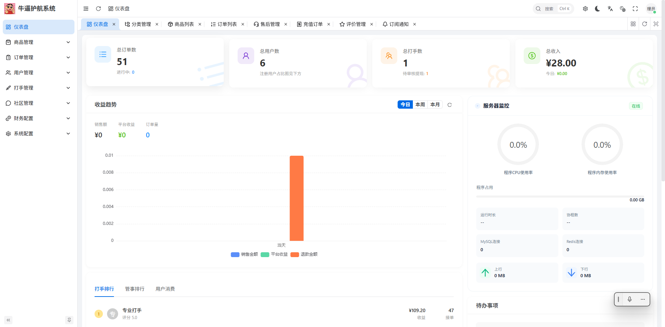Expand the 商品管理 sidebar menu
This screenshot has height=327, width=665.
tap(38, 42)
